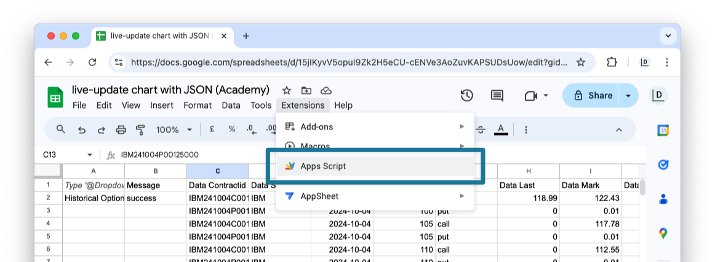Decrease decimal places
This screenshot has width=715, height=262.
point(251,129)
